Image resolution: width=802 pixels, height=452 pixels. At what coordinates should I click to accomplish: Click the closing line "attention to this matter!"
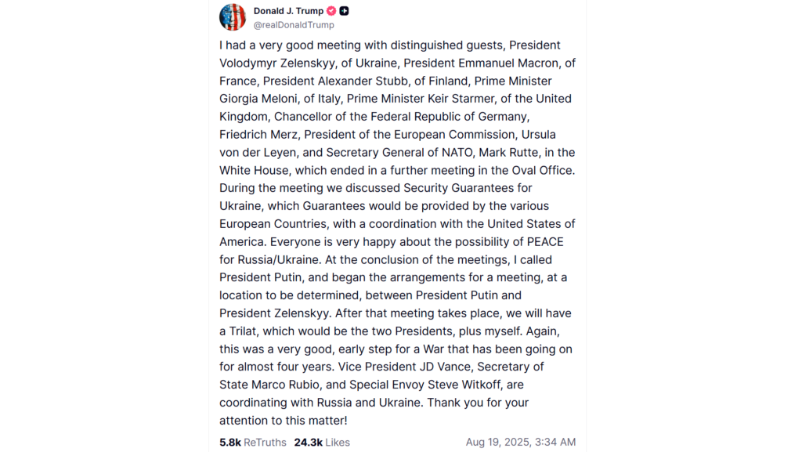pyautogui.click(x=284, y=421)
